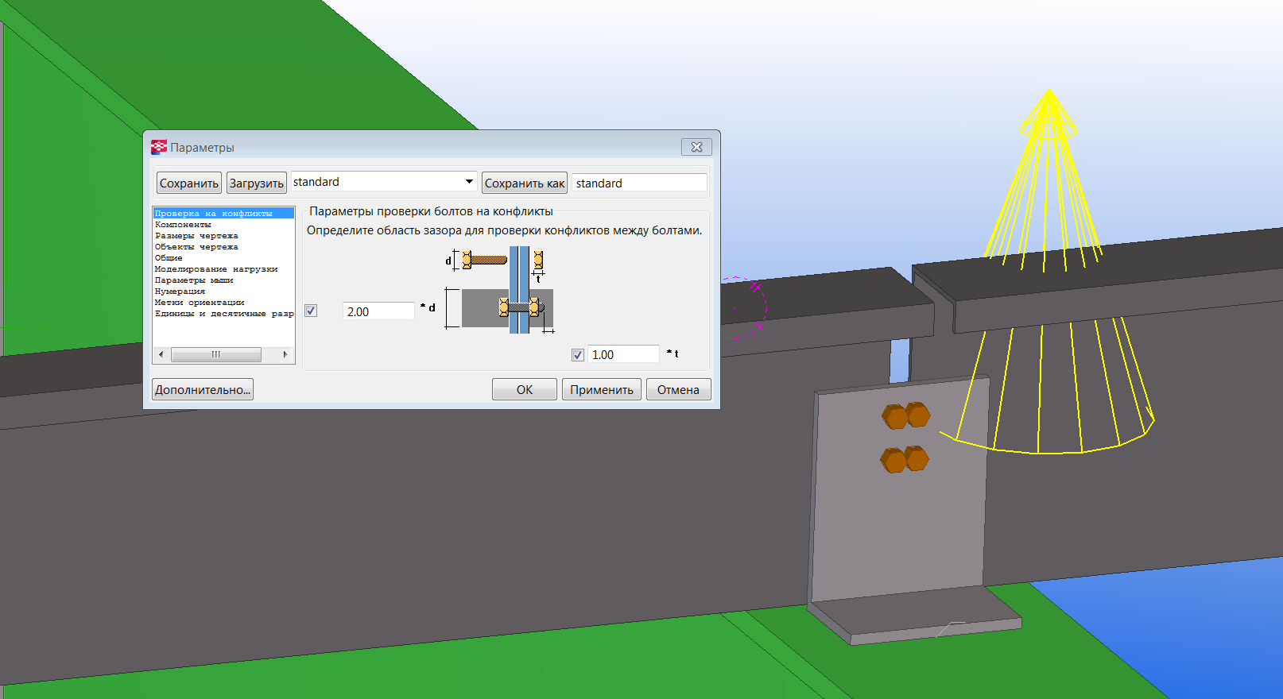The height and width of the screenshot is (699, 1283).
Task: Click the Применить button
Action: [x=601, y=389]
